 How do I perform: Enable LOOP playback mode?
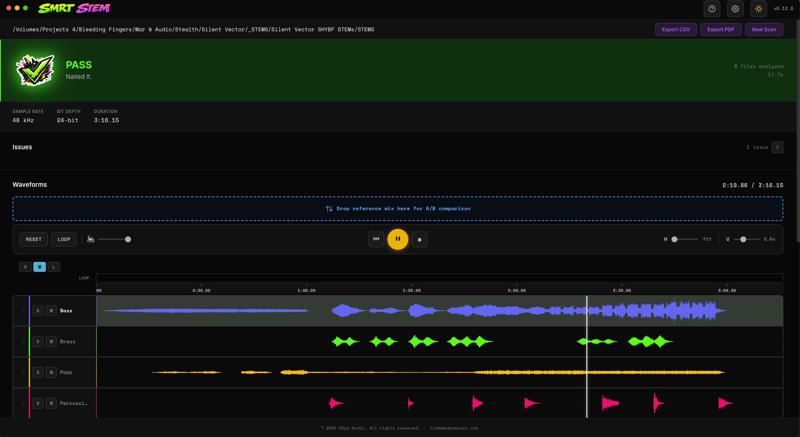[64, 239]
